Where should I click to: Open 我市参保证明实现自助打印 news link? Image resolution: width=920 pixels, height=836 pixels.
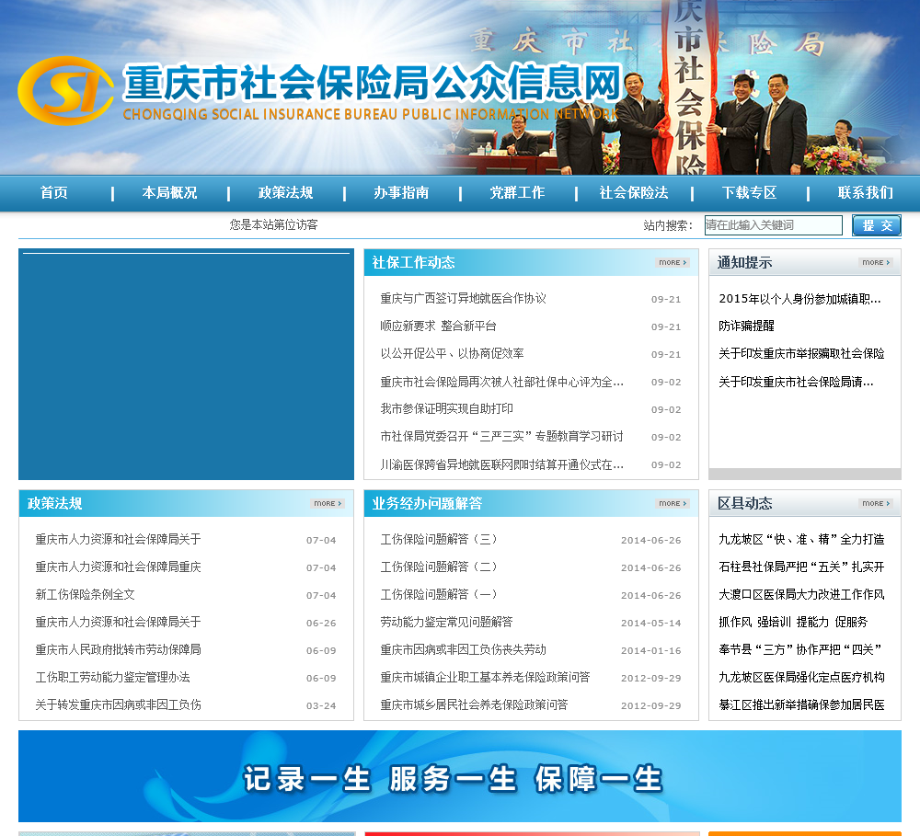point(446,409)
